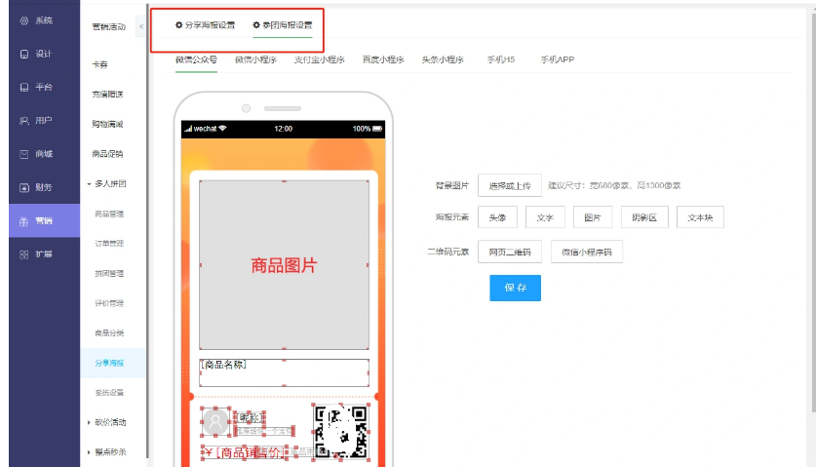
Task: Add a 头像 element to the poster
Action: point(497,218)
